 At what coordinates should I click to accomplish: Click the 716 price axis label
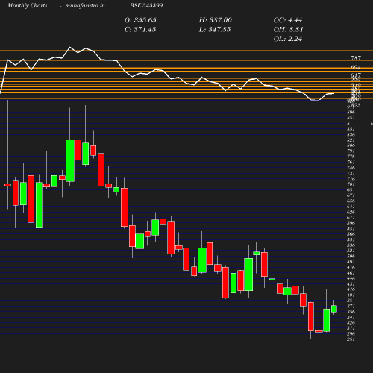(351, 179)
